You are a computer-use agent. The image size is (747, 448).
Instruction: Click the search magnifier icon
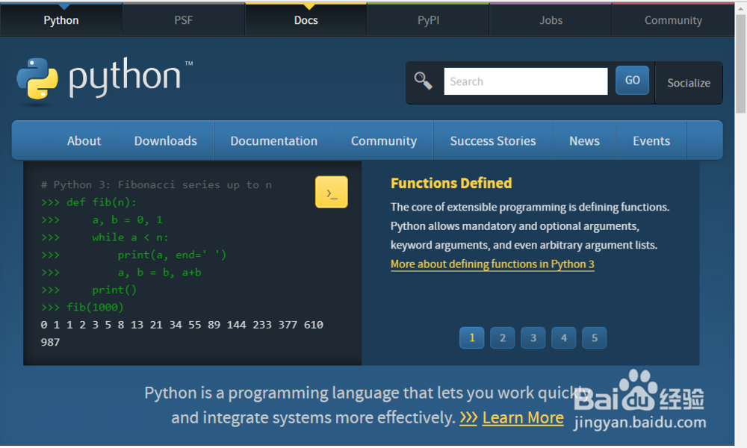coord(424,81)
